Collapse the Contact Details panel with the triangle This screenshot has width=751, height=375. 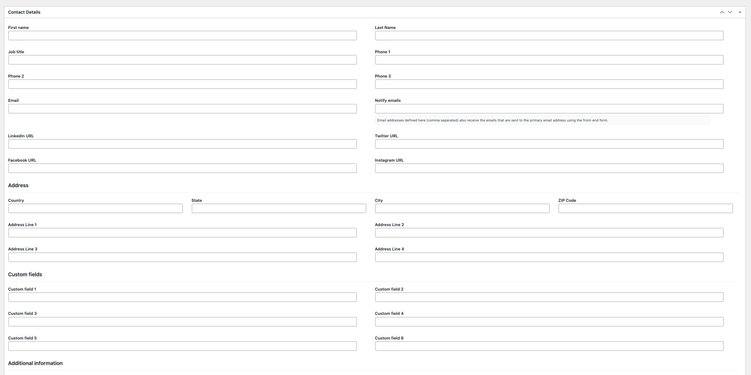click(x=740, y=12)
